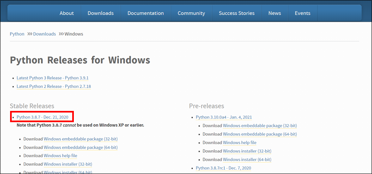Download 3.10.0a4 Windows installer (32-bit)

tap(247, 151)
